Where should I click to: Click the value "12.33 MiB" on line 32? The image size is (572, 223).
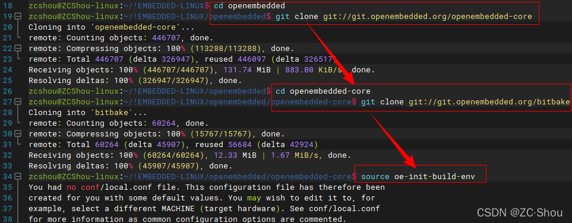click(235, 155)
